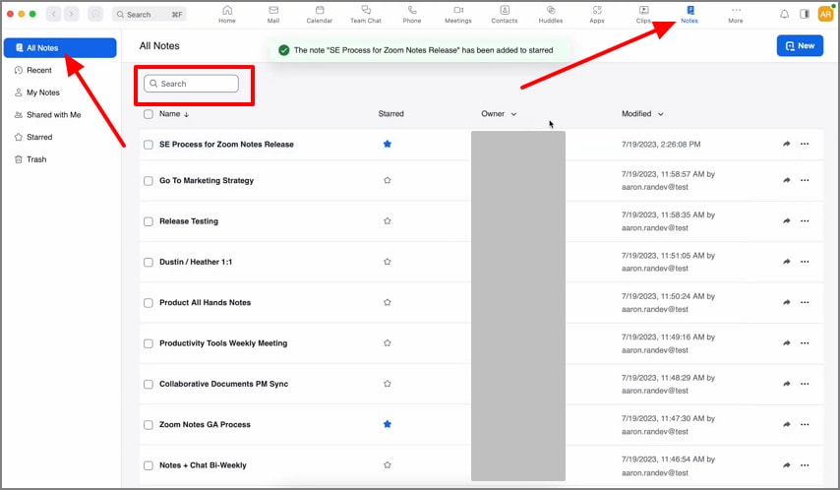Click the notes Search field
This screenshot has width=840, height=490.
191,84
